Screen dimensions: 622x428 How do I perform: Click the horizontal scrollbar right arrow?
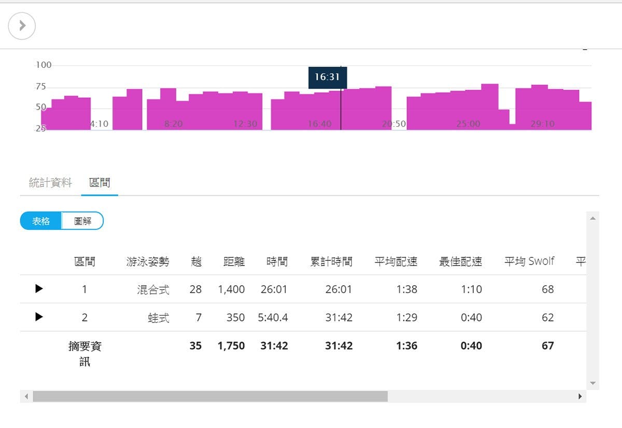pyautogui.click(x=580, y=396)
